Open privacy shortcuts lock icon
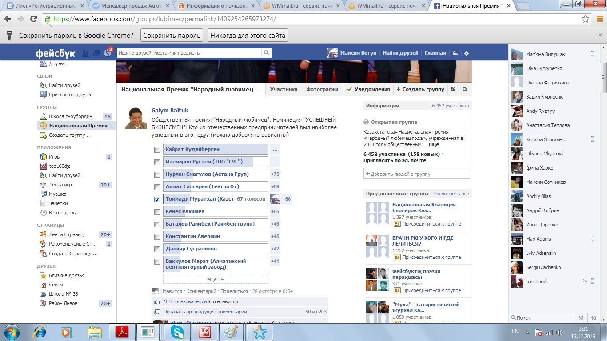Screen dimensions: 607x341 pyautogui.click(x=455, y=53)
